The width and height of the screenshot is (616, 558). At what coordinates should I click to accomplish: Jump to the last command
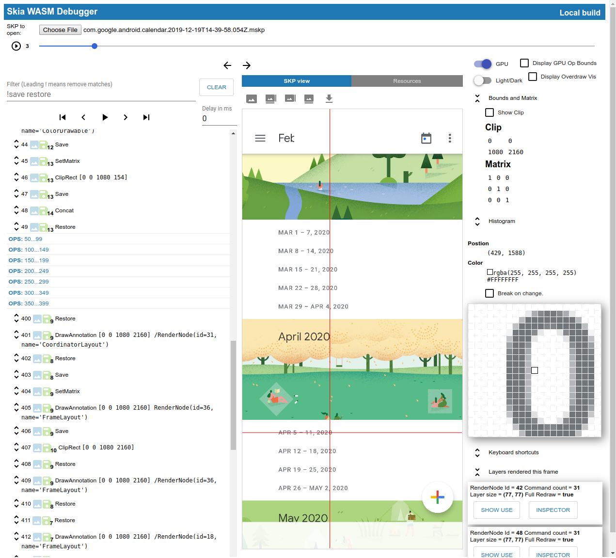click(146, 117)
